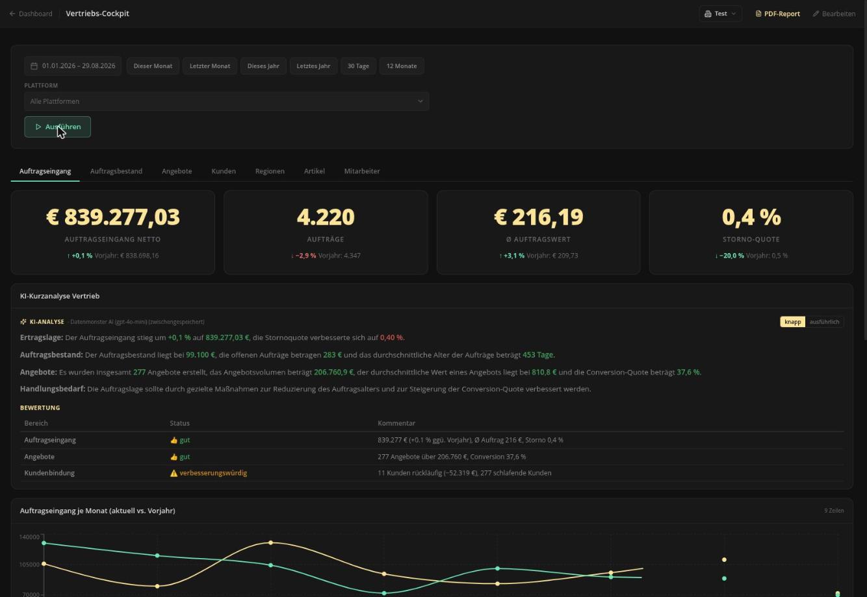This screenshot has height=597, width=867.
Task: Go back to Dashboard via arrow link
Action: (31, 14)
